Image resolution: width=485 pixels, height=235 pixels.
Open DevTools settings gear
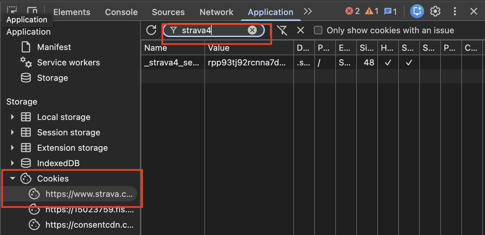pyautogui.click(x=435, y=12)
